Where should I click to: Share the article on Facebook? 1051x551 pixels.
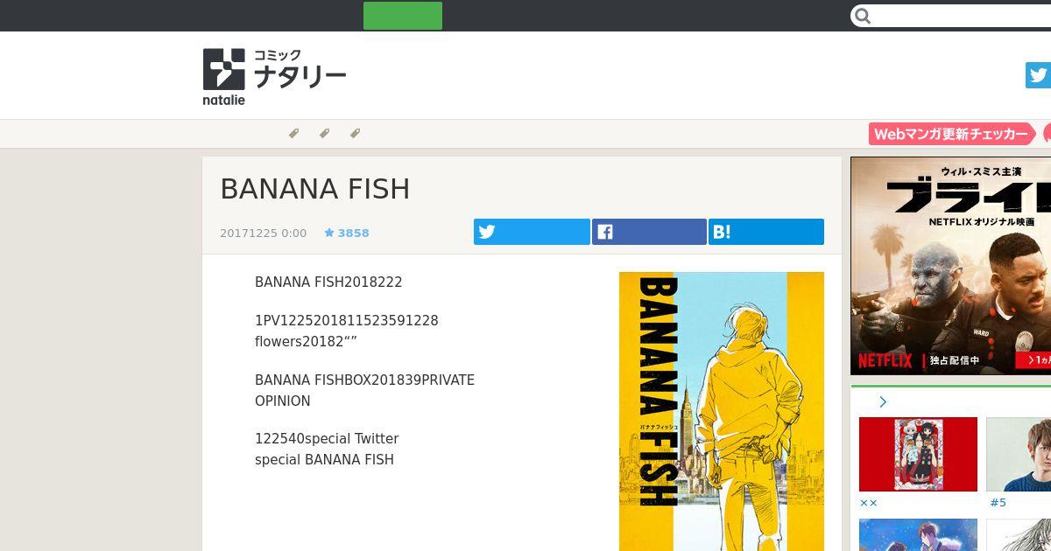(649, 232)
